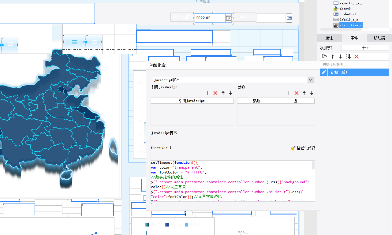Switch to the 属性 tab
392x235 pixels.
(329, 38)
